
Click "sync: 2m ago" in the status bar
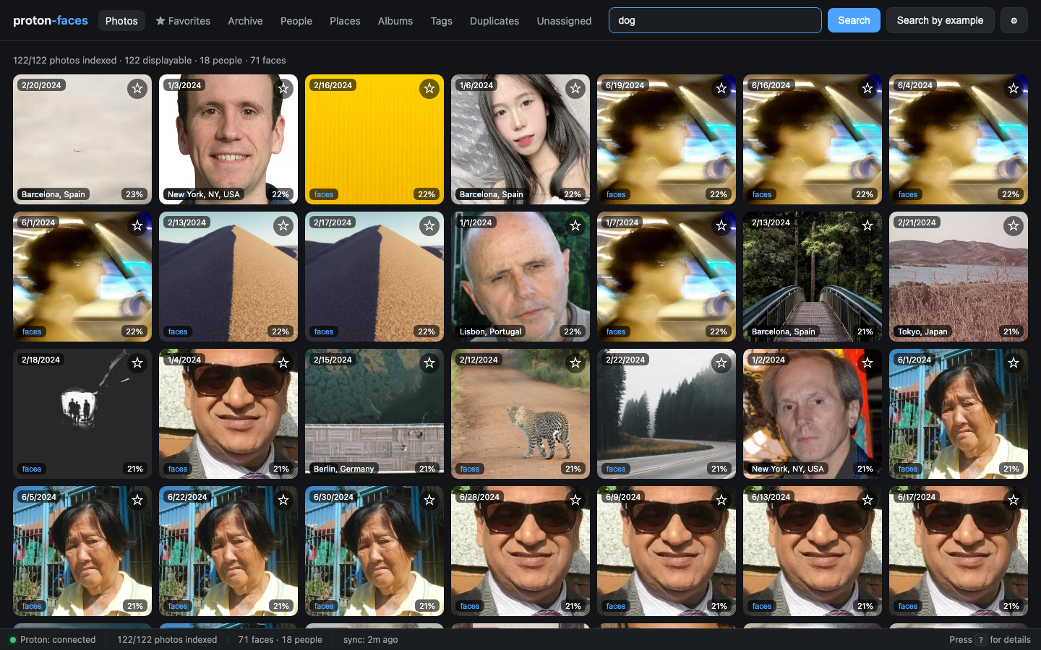coord(370,640)
